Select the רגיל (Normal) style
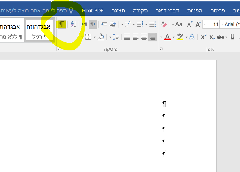The width and height of the screenshot is (240, 172). 39,30
